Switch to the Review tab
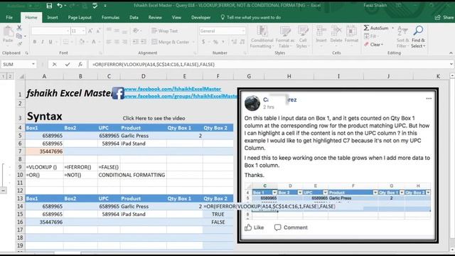 click(155, 17)
